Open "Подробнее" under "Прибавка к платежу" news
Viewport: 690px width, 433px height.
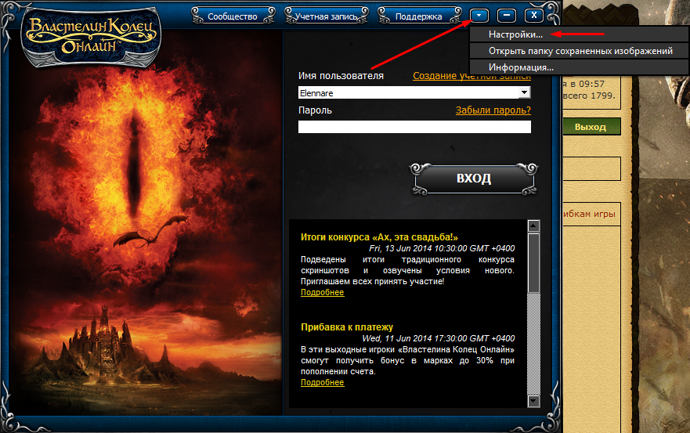tap(322, 382)
